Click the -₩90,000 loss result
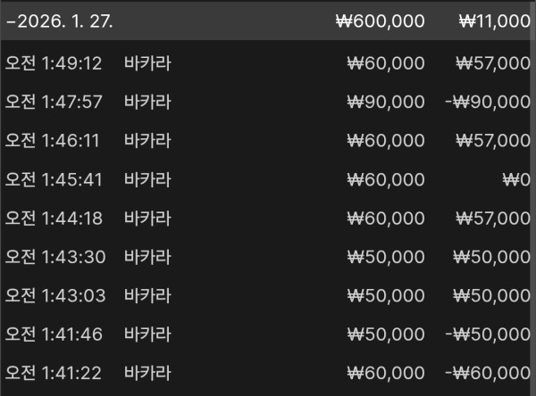536x396 pixels. point(487,102)
